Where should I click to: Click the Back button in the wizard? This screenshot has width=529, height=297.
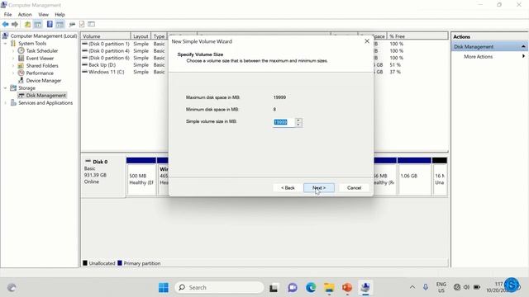click(x=288, y=187)
